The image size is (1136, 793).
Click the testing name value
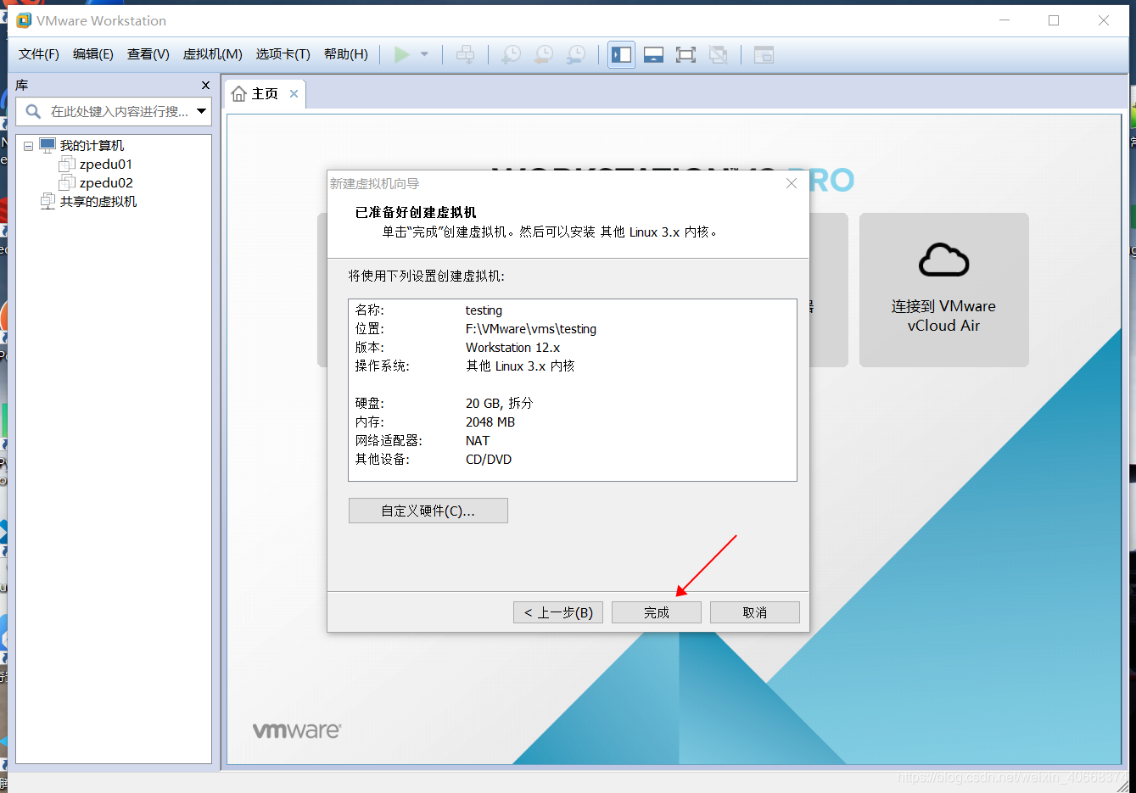point(484,310)
